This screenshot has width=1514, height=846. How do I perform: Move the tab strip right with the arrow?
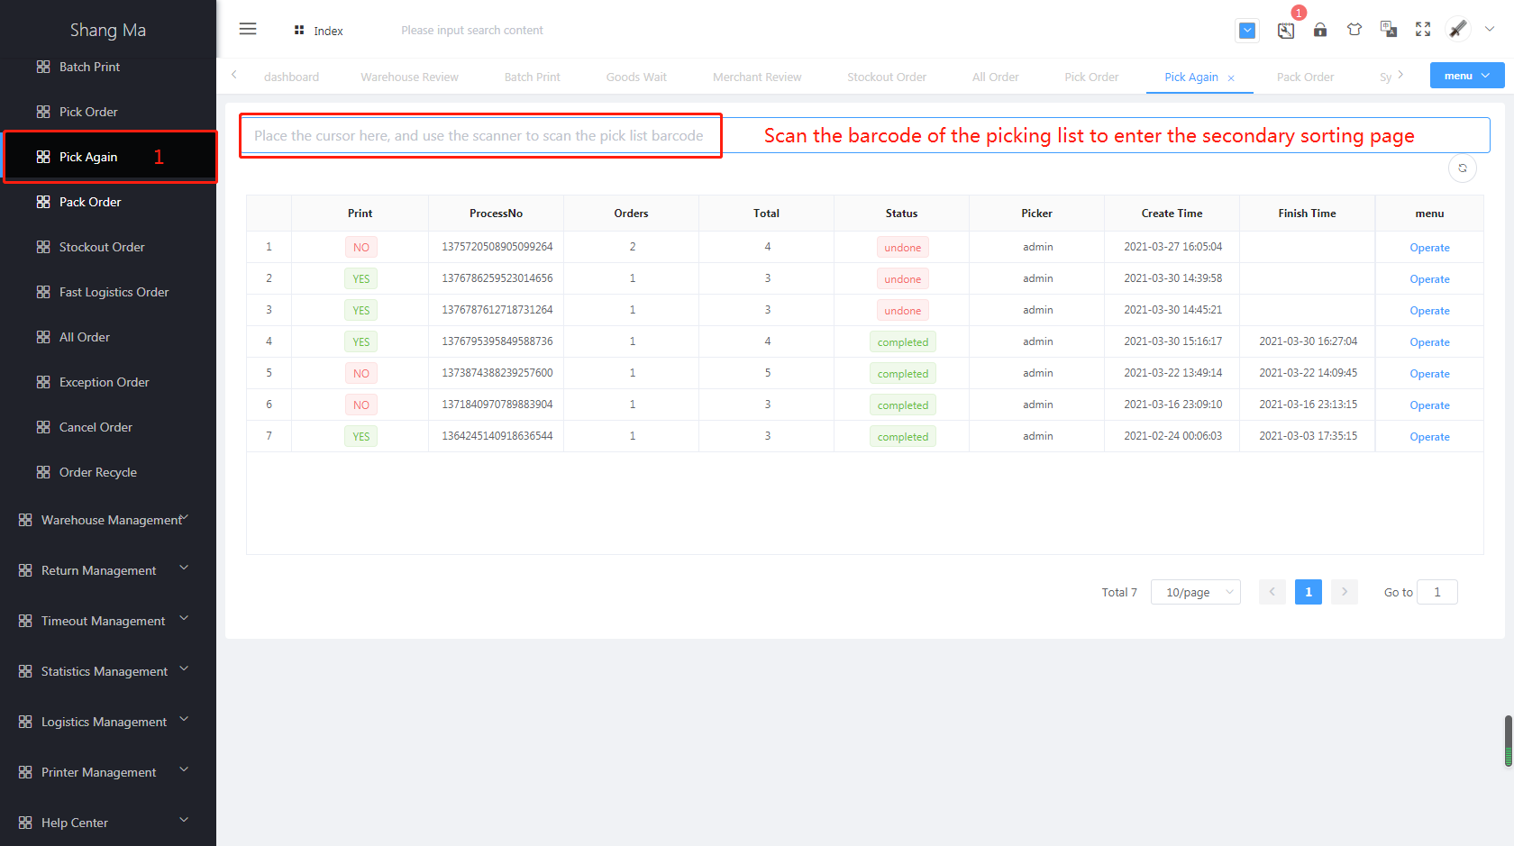tap(1400, 75)
